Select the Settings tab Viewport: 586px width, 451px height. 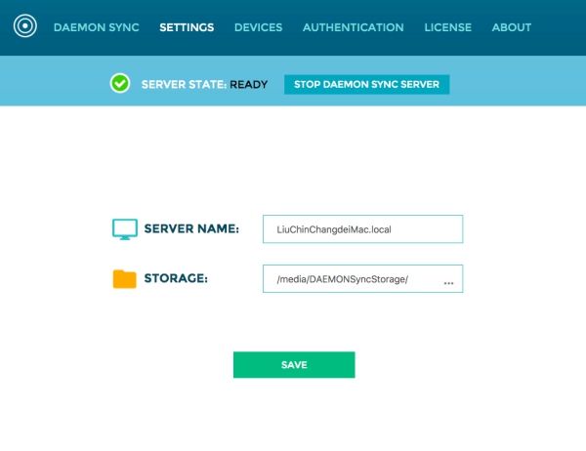[187, 27]
